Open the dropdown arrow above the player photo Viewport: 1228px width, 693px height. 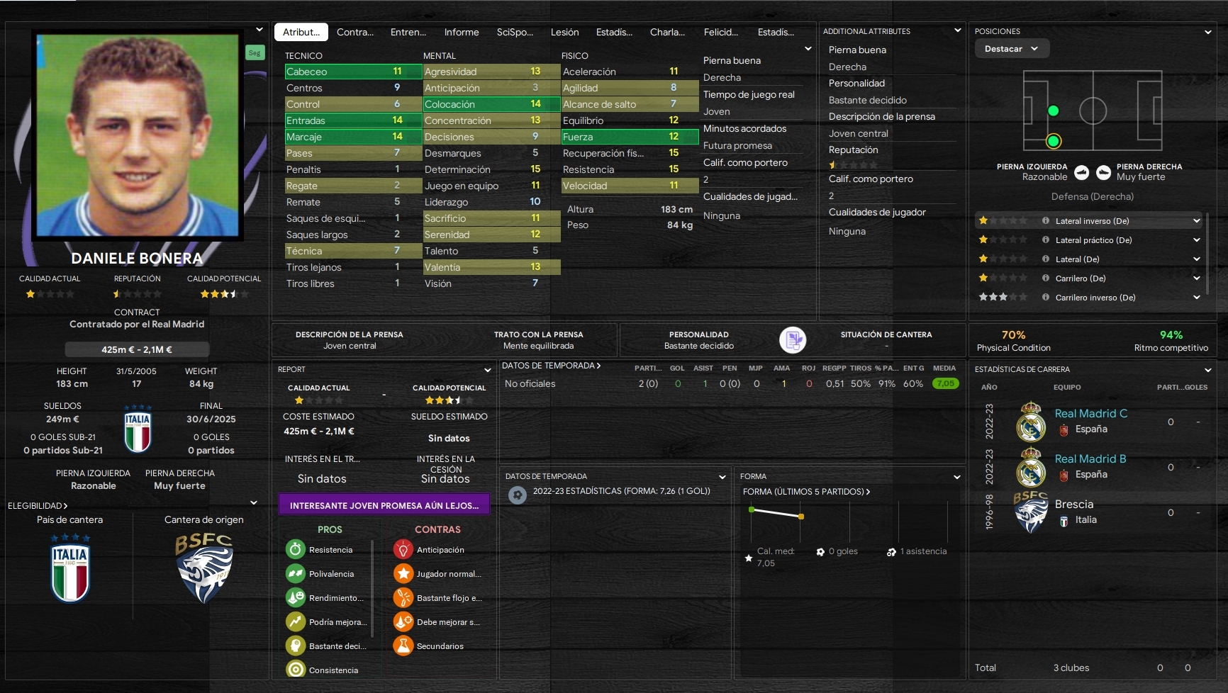pyautogui.click(x=259, y=30)
